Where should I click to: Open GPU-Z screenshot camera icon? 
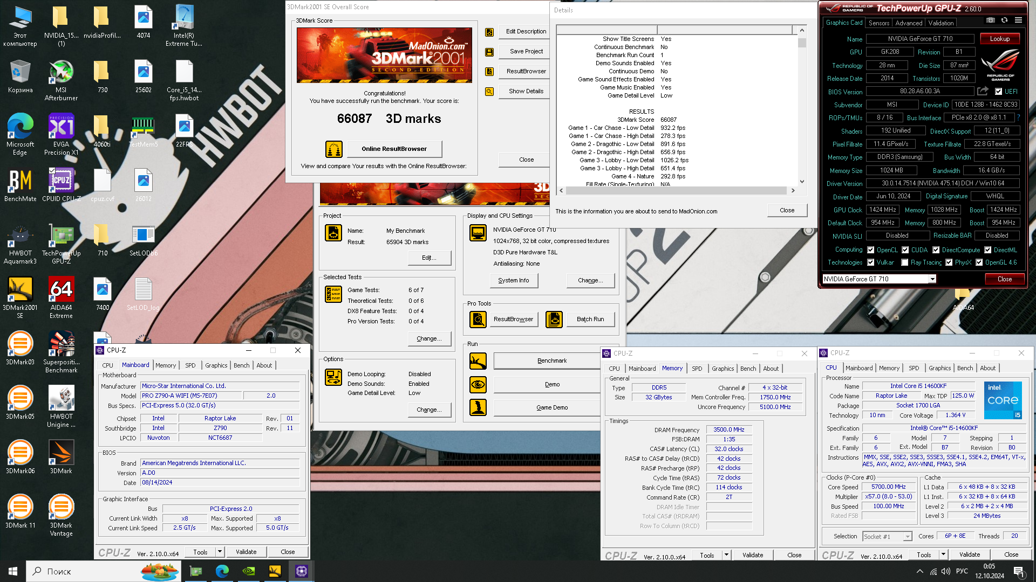[990, 20]
